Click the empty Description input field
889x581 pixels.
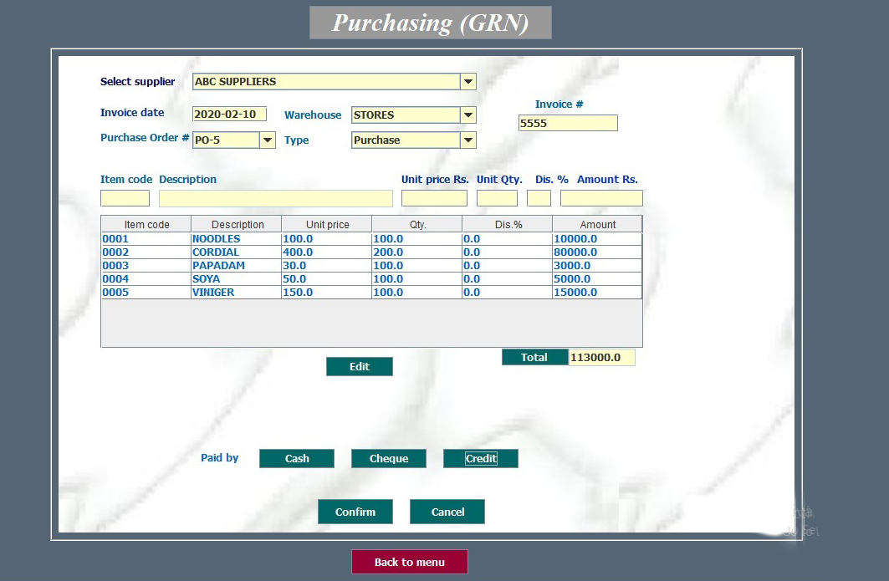point(275,198)
